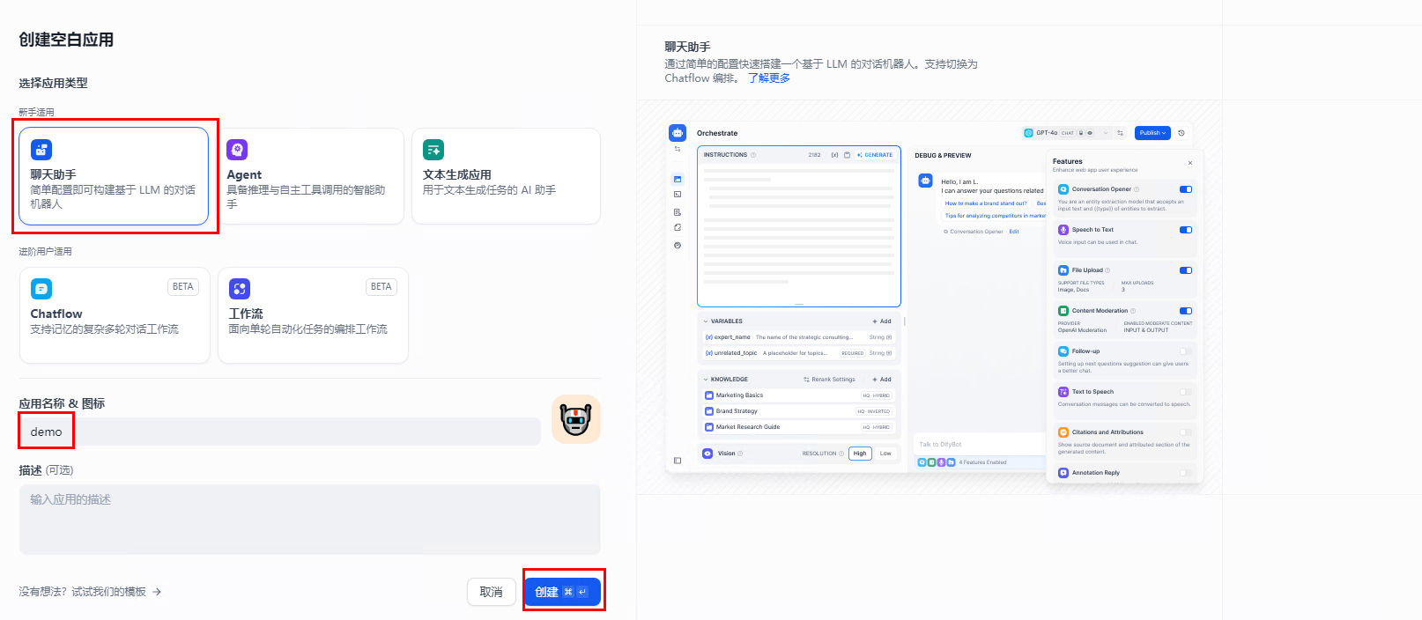Image resolution: width=1422 pixels, height=620 pixels.
Task: Open the robot app icon picker
Action: click(x=576, y=419)
